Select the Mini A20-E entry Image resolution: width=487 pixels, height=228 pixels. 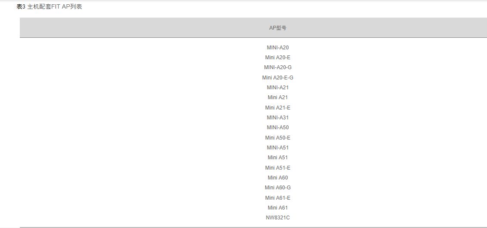278,57
